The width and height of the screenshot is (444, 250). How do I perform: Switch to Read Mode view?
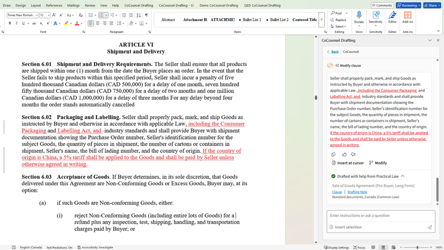pyautogui.click(x=373, y=247)
